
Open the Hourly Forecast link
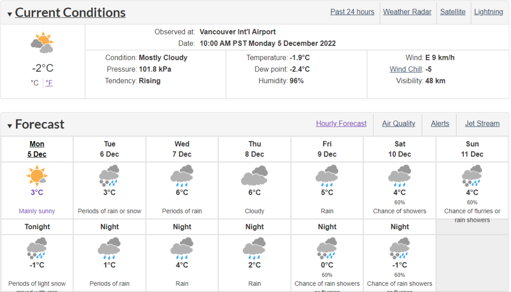(x=341, y=124)
